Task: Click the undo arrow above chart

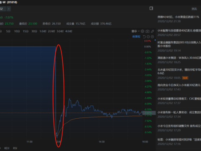Action: click(x=144, y=36)
